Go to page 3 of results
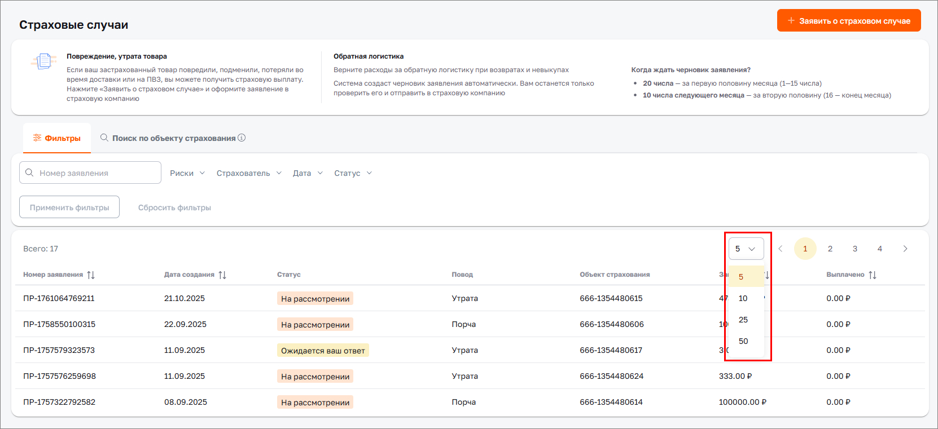 [x=855, y=249]
